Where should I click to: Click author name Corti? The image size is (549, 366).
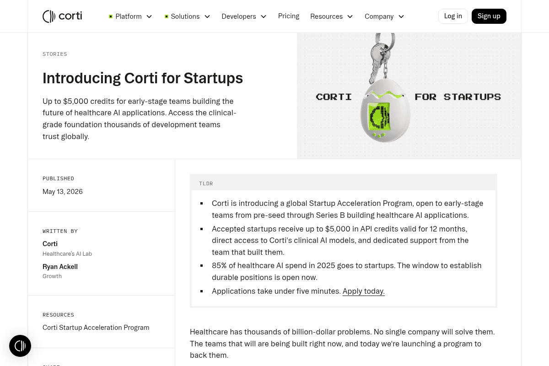(50, 244)
